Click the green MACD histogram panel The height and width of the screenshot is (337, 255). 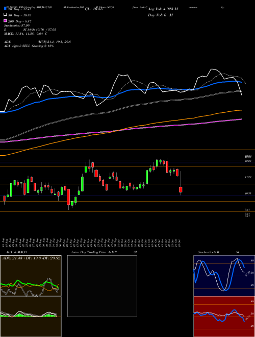(x=31, y=317)
